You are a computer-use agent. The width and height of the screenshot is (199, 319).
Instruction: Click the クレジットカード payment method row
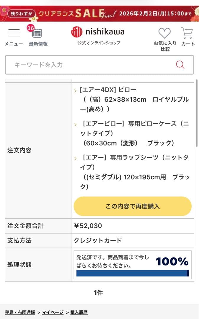[x=97, y=240]
